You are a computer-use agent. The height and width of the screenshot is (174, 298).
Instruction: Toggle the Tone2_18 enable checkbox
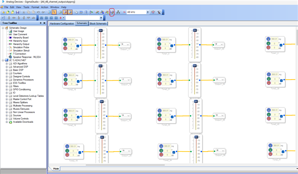click(x=78, y=117)
